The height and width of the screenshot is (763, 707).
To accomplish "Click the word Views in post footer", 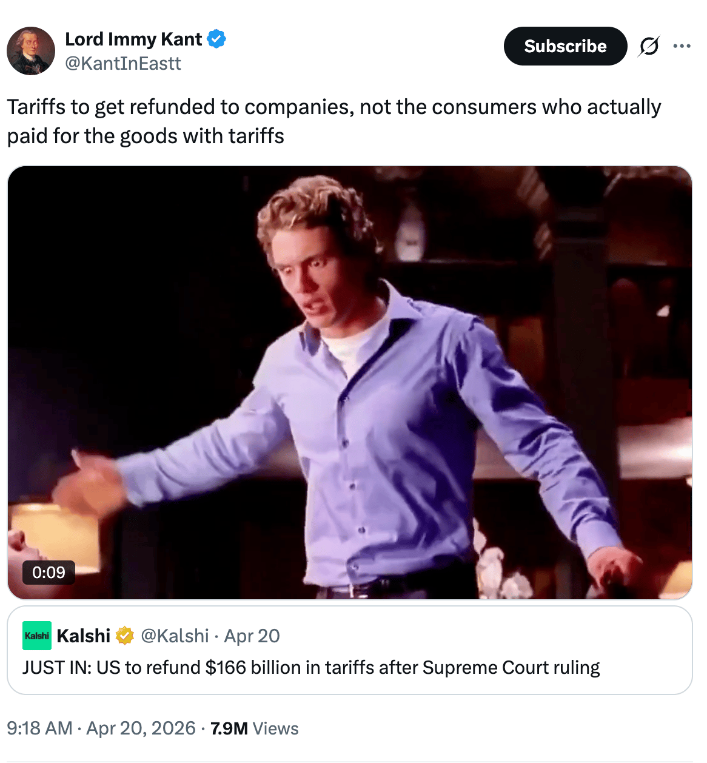I will point(276,728).
